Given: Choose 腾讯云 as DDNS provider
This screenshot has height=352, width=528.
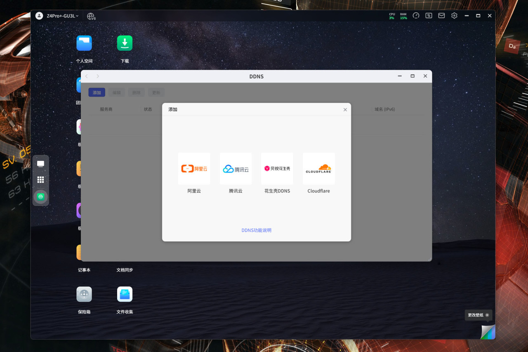Looking at the screenshot, I should tap(236, 168).
